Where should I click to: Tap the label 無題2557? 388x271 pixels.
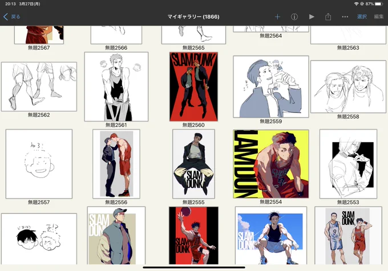(x=39, y=202)
